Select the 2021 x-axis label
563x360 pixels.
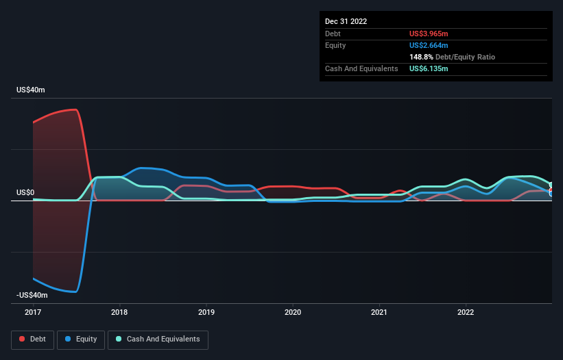[x=379, y=312]
